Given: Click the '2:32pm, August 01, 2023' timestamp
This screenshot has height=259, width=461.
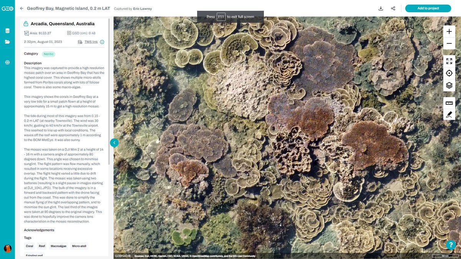Looking at the screenshot, I should pos(43,42).
